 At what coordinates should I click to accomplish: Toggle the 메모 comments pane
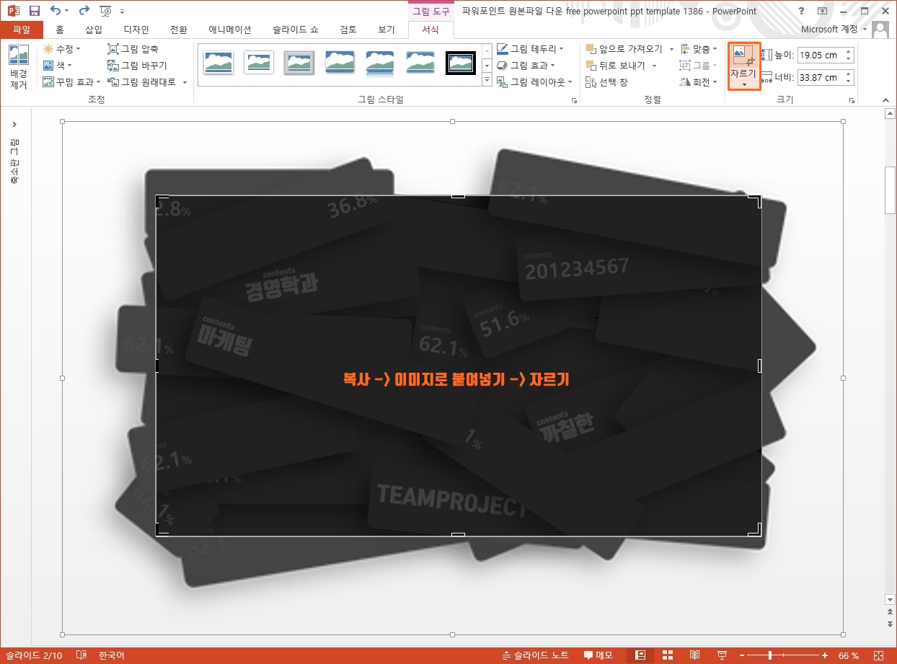(598, 655)
